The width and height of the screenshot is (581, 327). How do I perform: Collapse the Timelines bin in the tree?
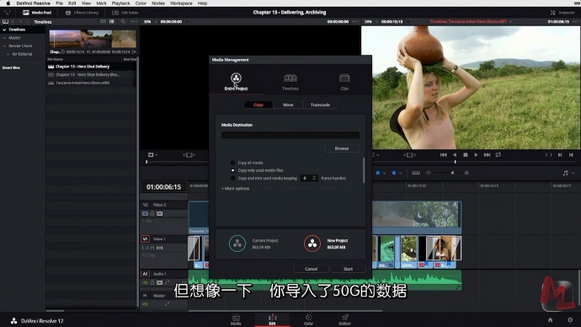(x=4, y=29)
